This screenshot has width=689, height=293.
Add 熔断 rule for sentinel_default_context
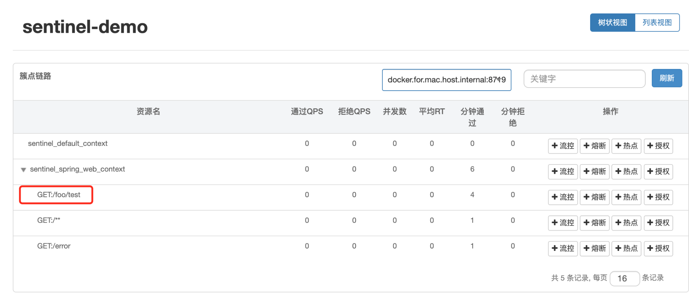coord(595,146)
